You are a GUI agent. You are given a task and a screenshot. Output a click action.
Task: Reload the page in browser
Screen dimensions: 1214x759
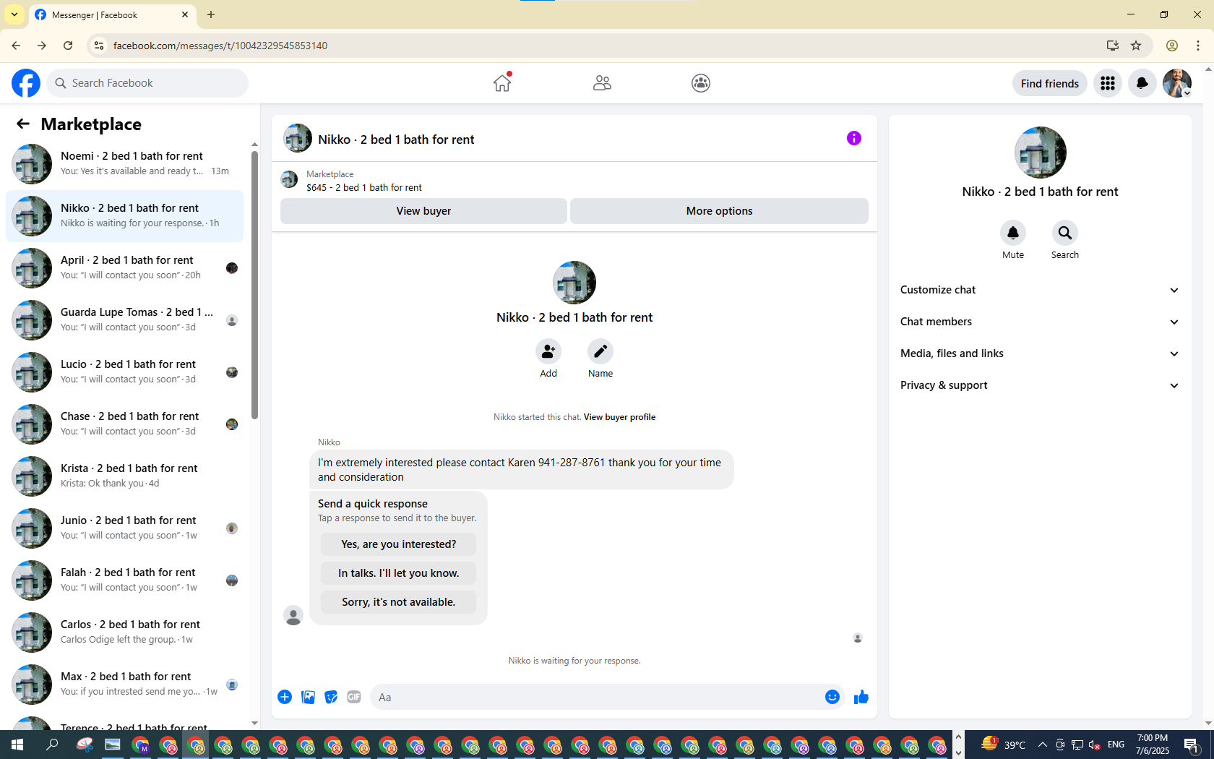coord(68,46)
